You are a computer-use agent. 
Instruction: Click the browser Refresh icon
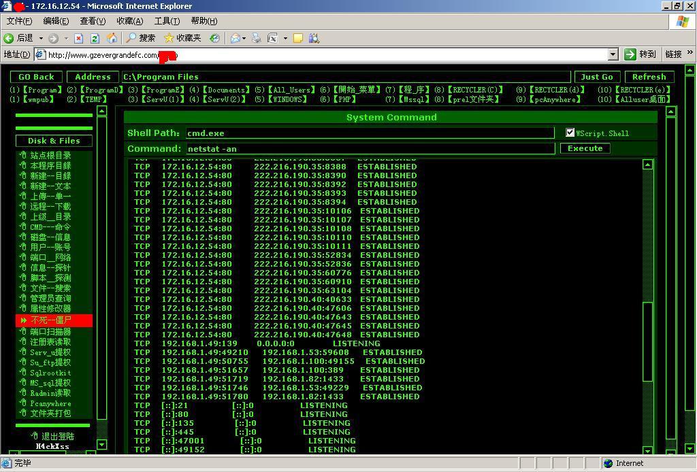pyautogui.click(x=95, y=38)
